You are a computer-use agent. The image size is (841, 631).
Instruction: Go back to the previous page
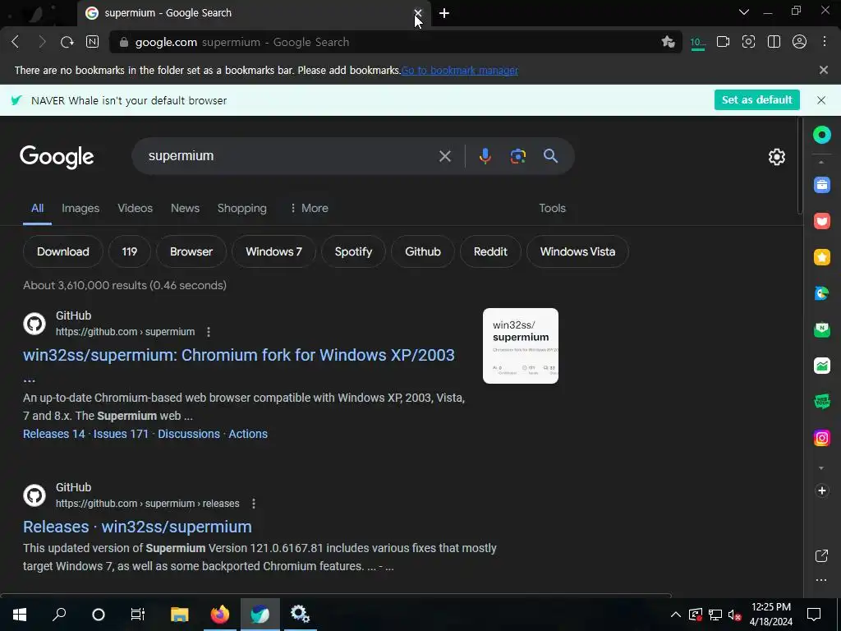click(x=15, y=42)
